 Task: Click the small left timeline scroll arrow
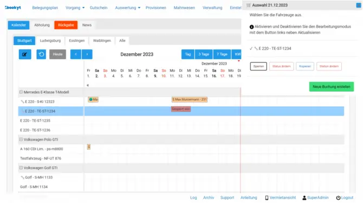click(x=88, y=85)
